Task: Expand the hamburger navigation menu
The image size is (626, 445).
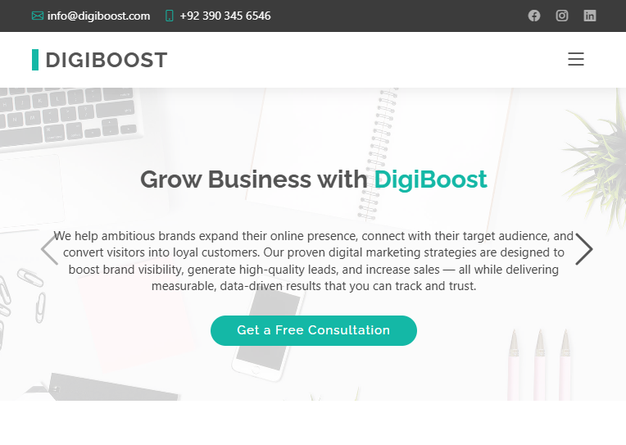Action: point(576,59)
